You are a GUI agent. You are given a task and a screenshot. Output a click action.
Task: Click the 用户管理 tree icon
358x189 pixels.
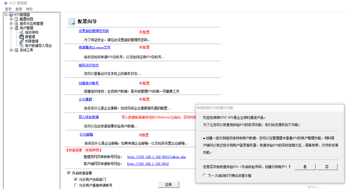[16, 28]
